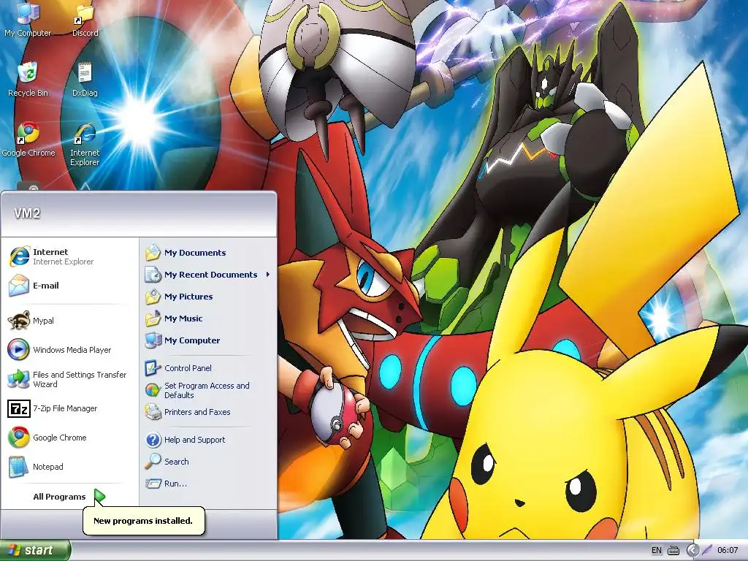The image size is (748, 561).
Task: Click the Internet Explorer subtitle text
Action: click(x=63, y=262)
